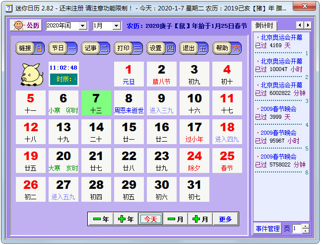Select January 1 元旦 date cell
This screenshot has height=245, width=322.
coord(129,74)
